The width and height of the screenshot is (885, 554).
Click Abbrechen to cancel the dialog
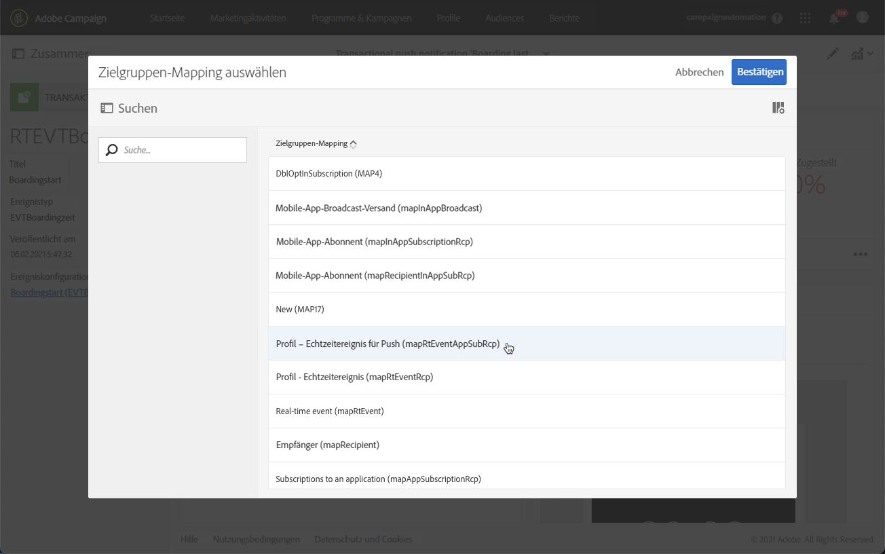click(x=699, y=72)
